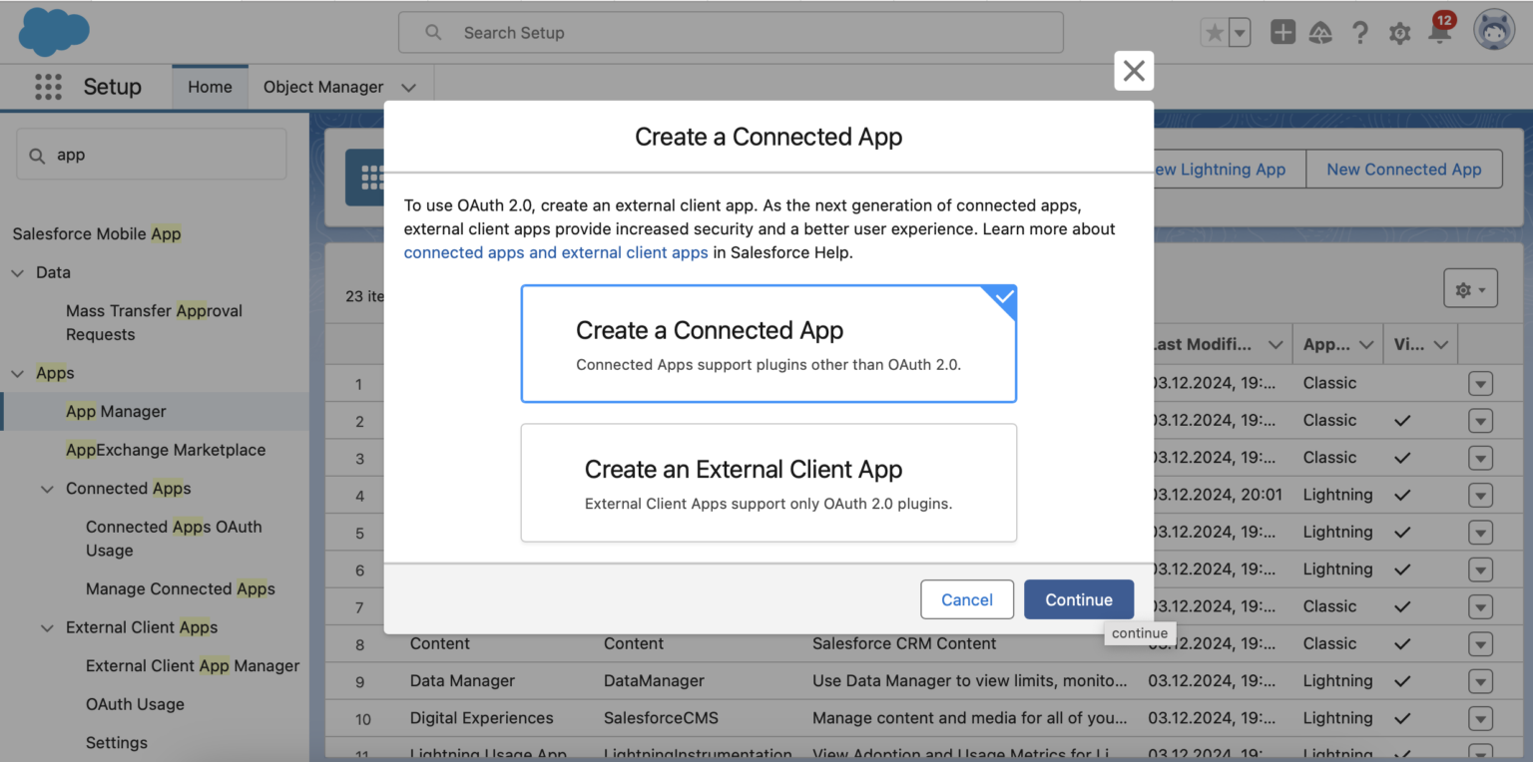Open the list view settings gear dropdown
This screenshot has height=762, width=1533.
click(x=1469, y=289)
